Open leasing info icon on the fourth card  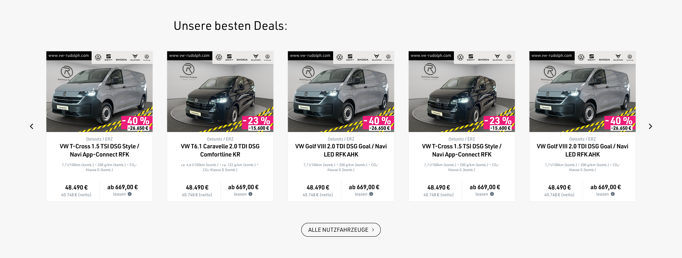[x=492, y=194]
